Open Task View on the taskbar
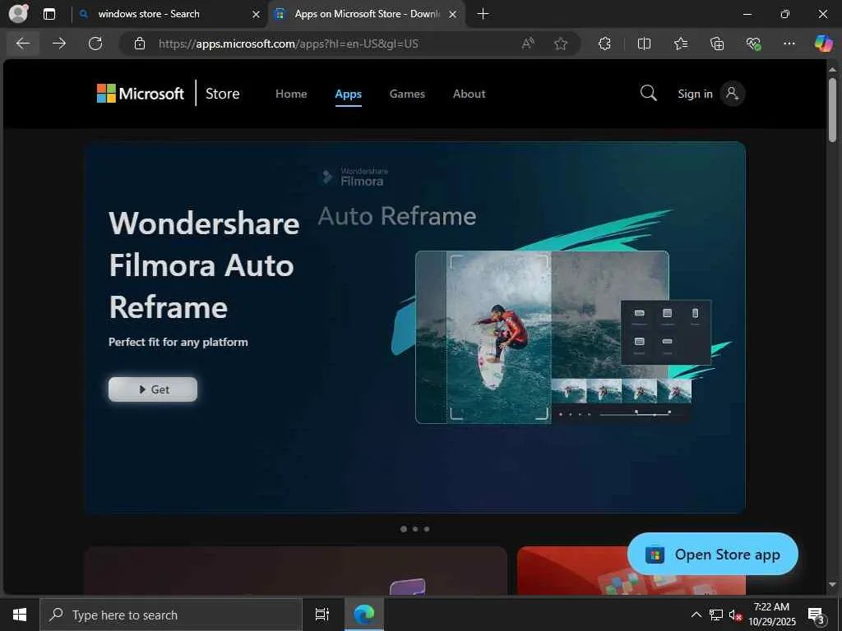This screenshot has width=842, height=631. (x=322, y=615)
